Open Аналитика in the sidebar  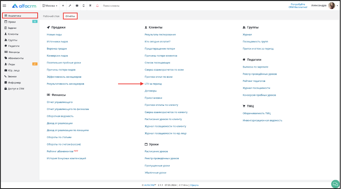[20, 16]
